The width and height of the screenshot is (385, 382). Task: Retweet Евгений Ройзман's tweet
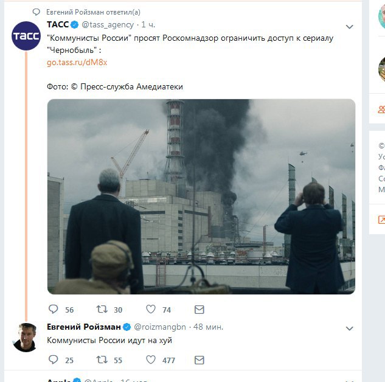click(x=102, y=359)
